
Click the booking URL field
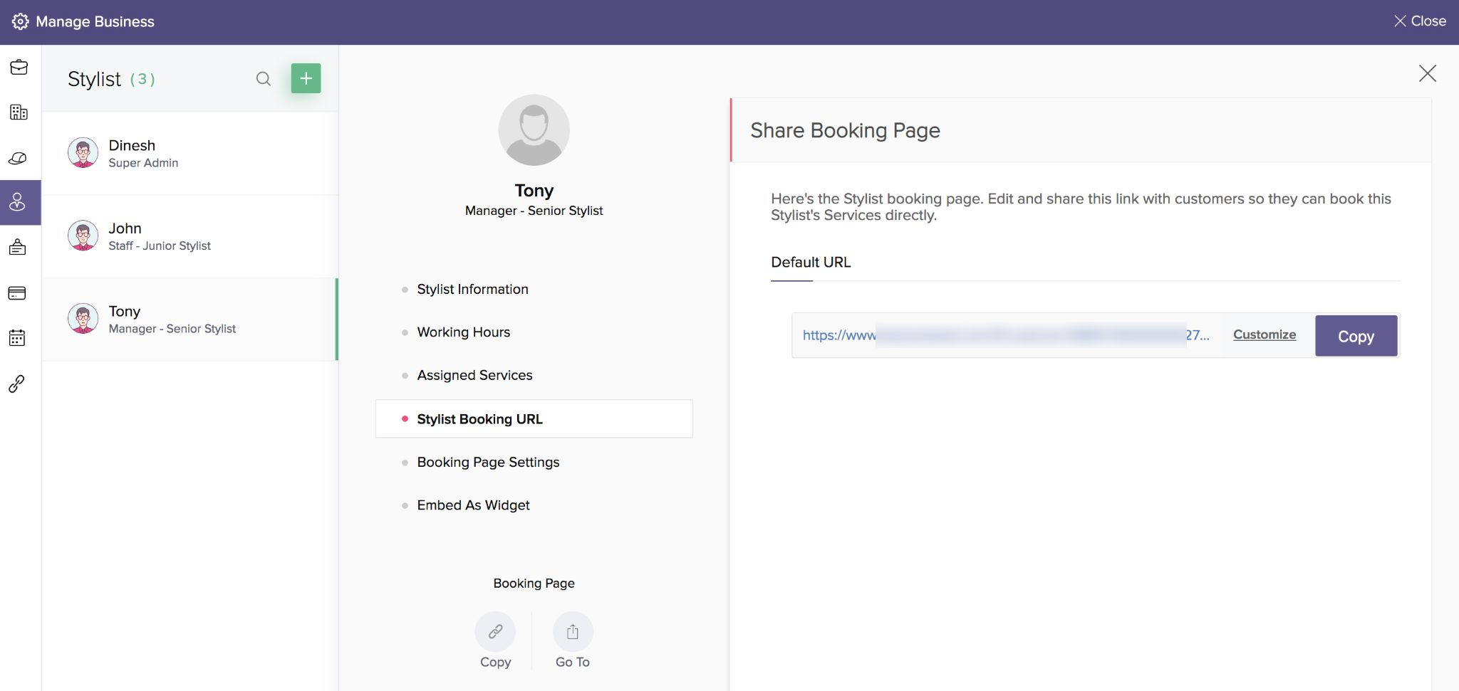1006,335
